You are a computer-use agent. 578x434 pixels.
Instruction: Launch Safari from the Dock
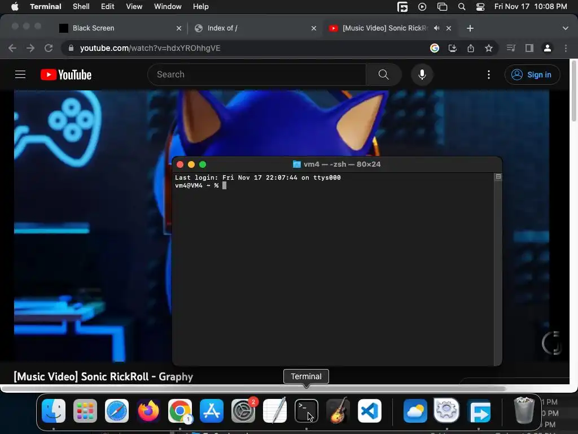[117, 411]
